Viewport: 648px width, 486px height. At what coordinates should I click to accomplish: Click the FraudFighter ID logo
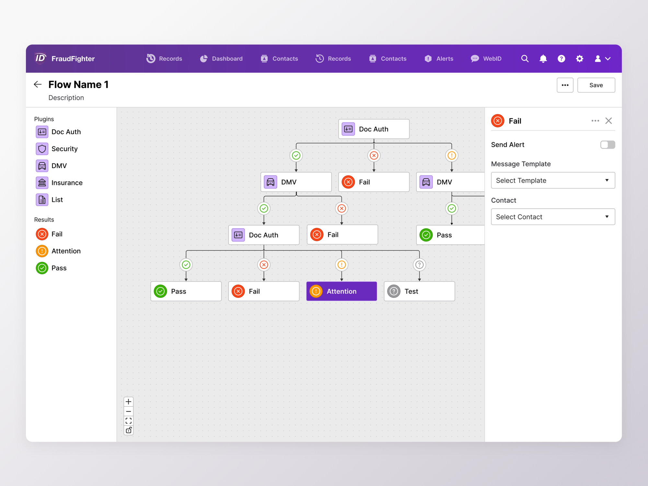click(40, 58)
